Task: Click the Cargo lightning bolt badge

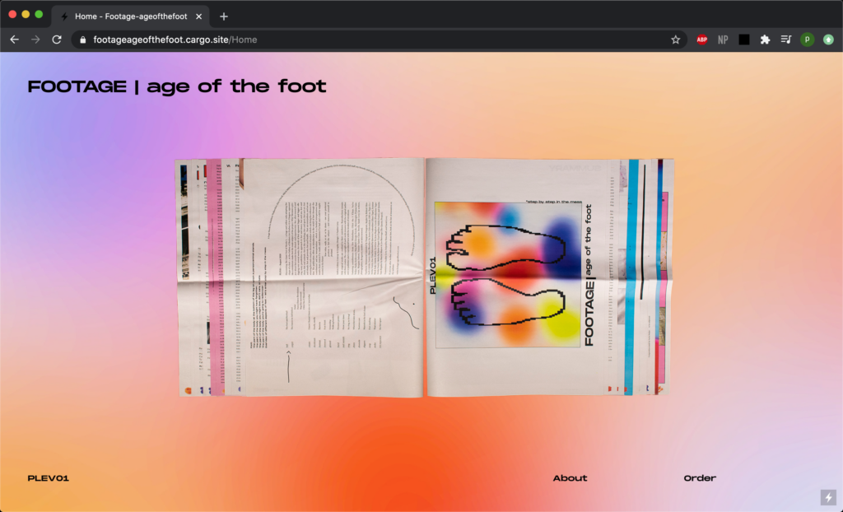Action: click(828, 497)
